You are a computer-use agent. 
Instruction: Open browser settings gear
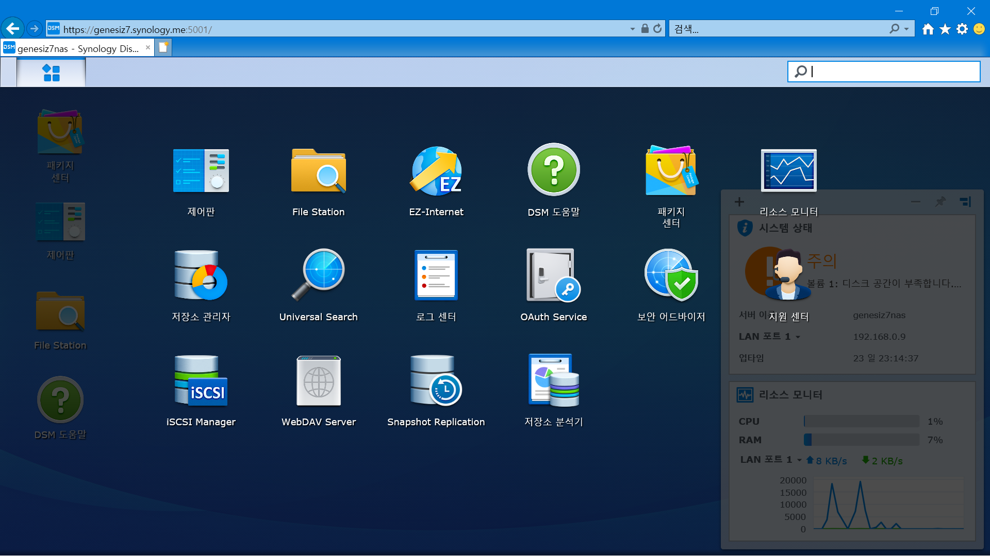coord(962,29)
